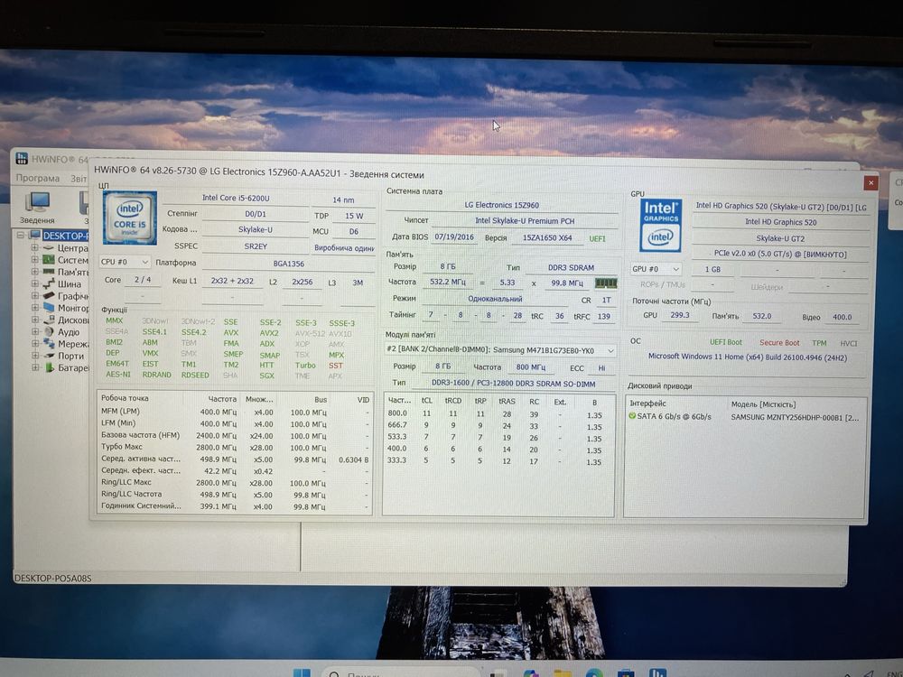This screenshot has height=677, width=903.
Task: Click the RAM icon beside Пам'ять tree item
Action: pos(49,272)
